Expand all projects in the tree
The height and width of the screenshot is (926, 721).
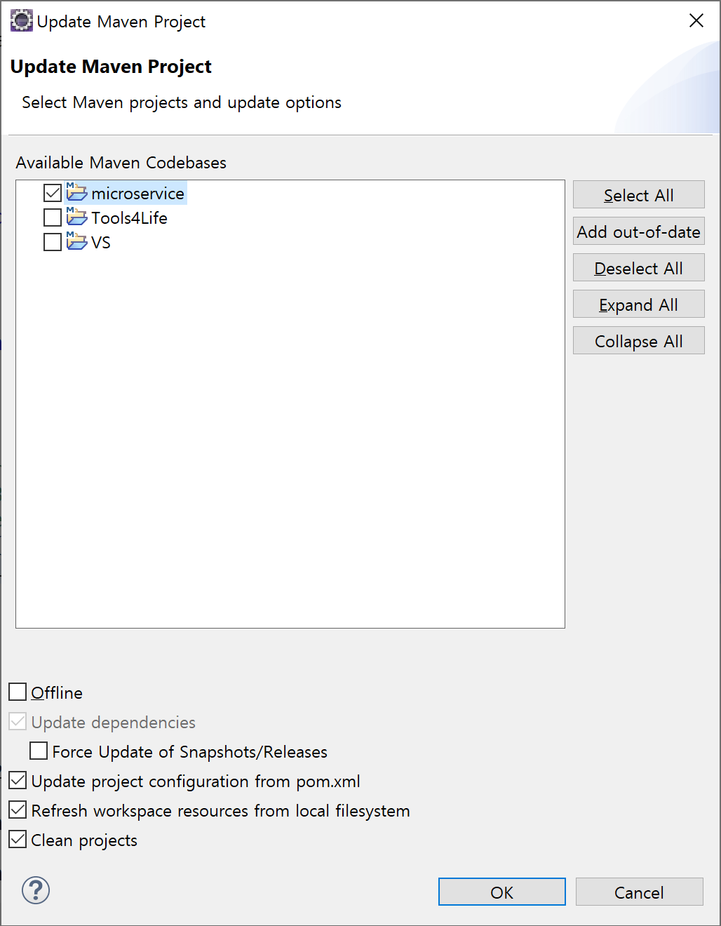tap(638, 304)
